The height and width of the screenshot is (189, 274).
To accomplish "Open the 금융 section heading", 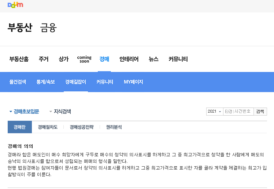I will 48,28.
